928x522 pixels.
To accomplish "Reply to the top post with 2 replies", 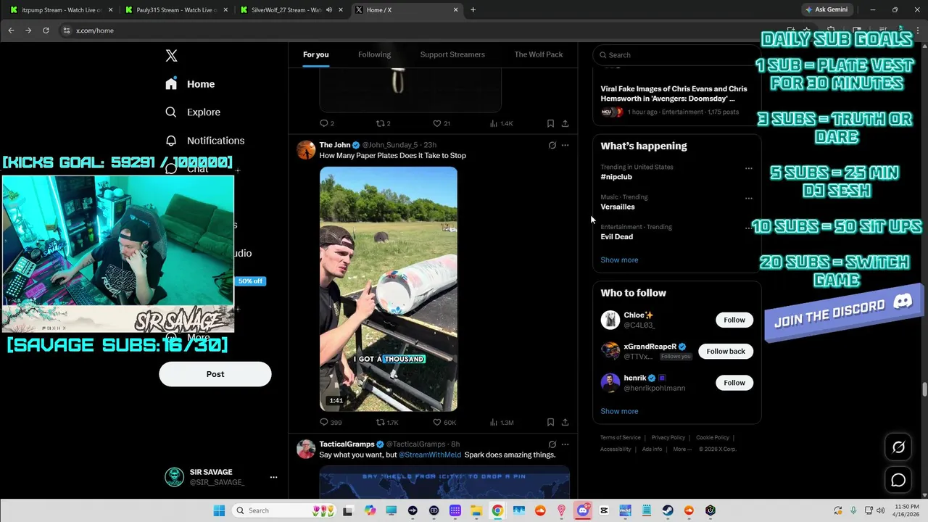I will click(327, 123).
